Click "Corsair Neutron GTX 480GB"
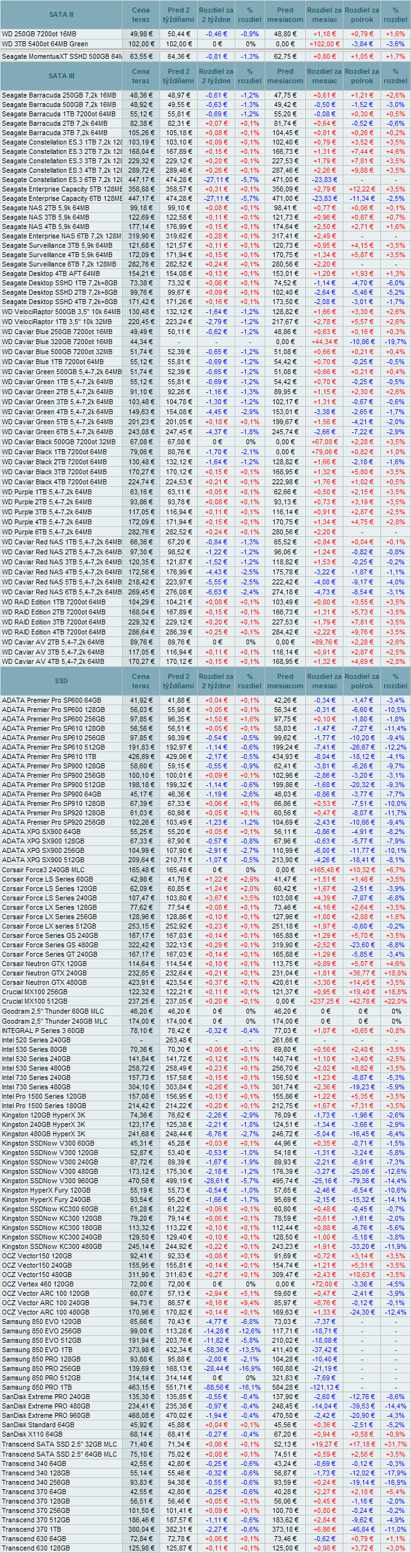Viewport: 411px width, 1553px height. click(x=44, y=982)
